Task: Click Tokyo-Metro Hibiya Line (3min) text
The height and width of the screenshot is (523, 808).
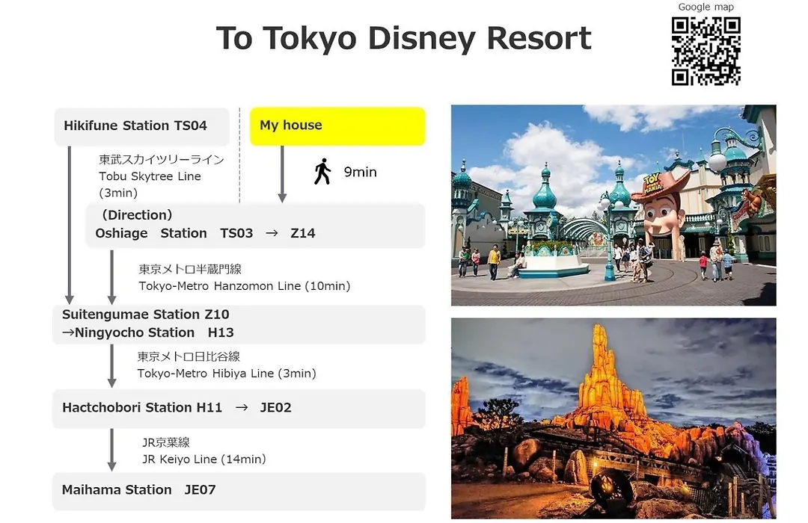Action: pyautogui.click(x=227, y=374)
